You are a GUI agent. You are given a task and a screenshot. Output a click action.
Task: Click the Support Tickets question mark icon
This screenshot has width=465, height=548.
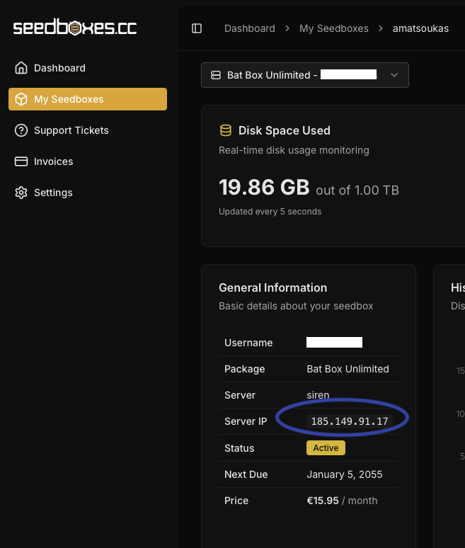pyautogui.click(x=21, y=130)
